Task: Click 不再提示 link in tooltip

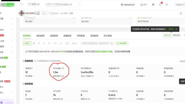Action: point(171,29)
